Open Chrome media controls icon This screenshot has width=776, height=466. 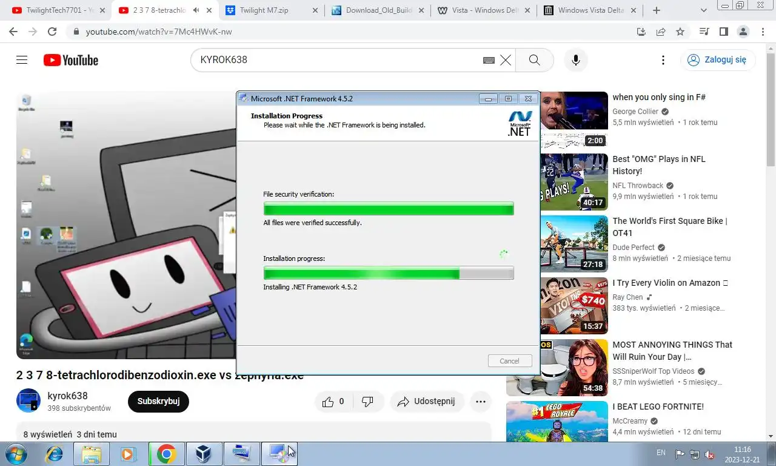[x=704, y=32]
